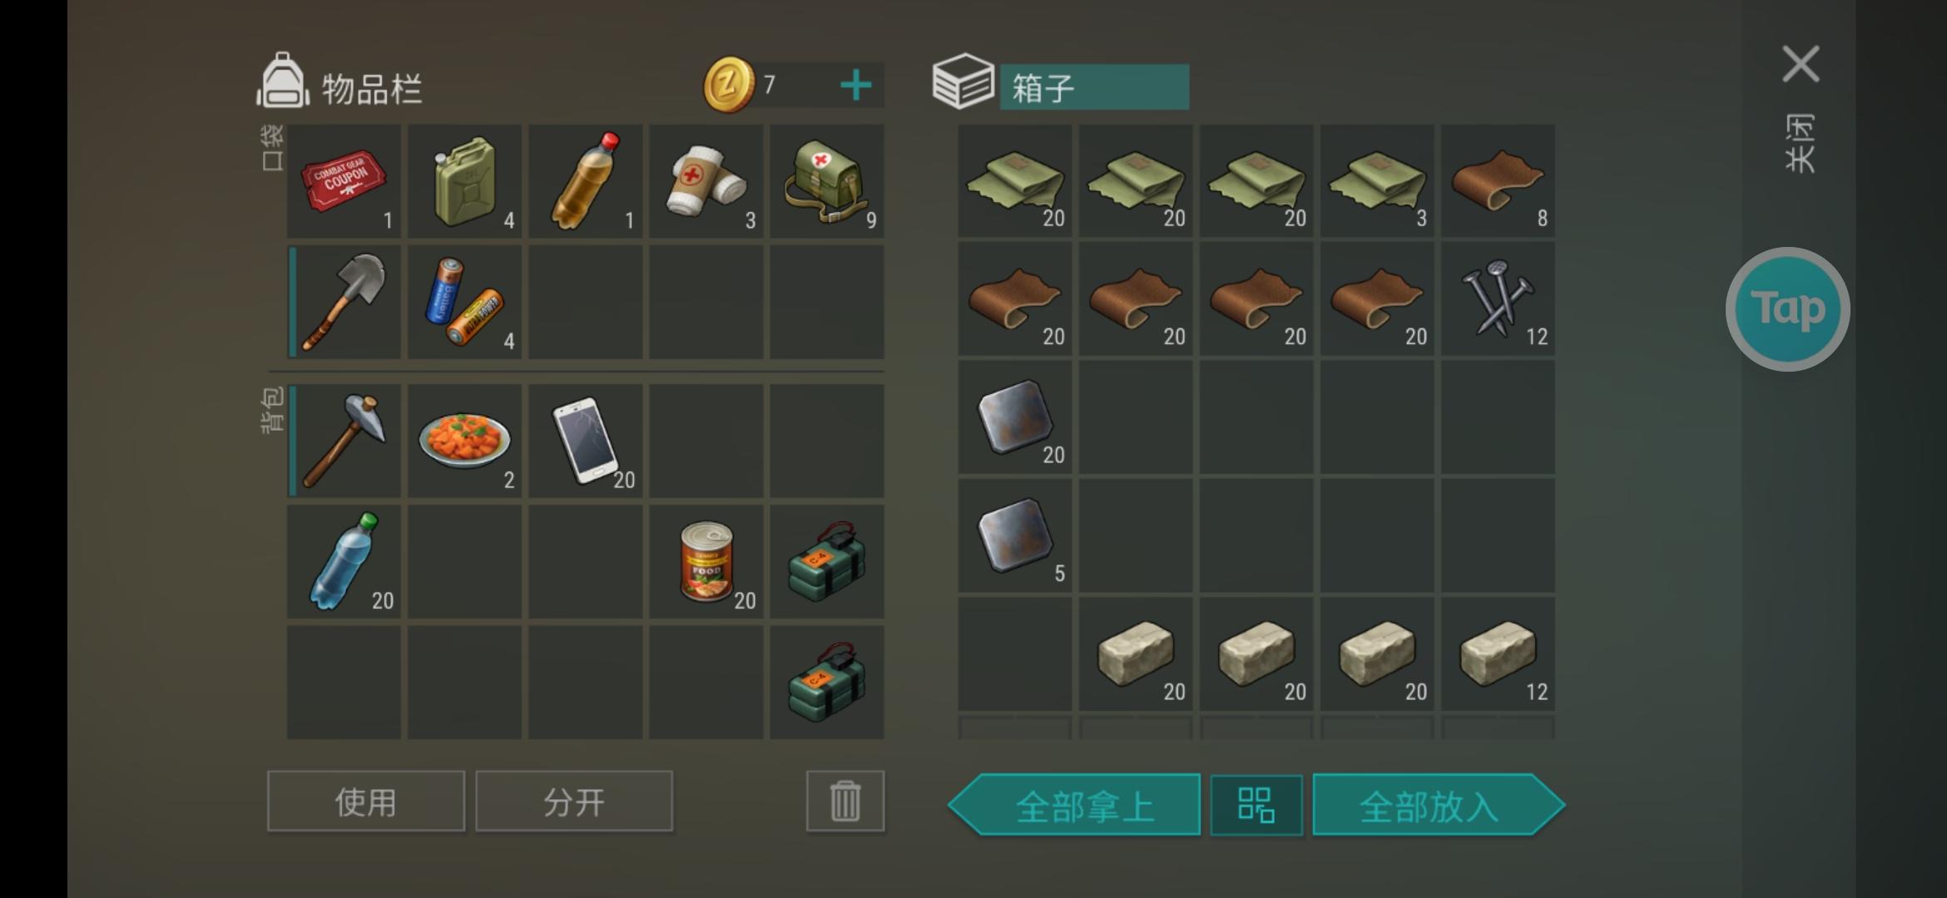Put all items with 全部放入
This screenshot has width=1947, height=898.
coord(1439,805)
